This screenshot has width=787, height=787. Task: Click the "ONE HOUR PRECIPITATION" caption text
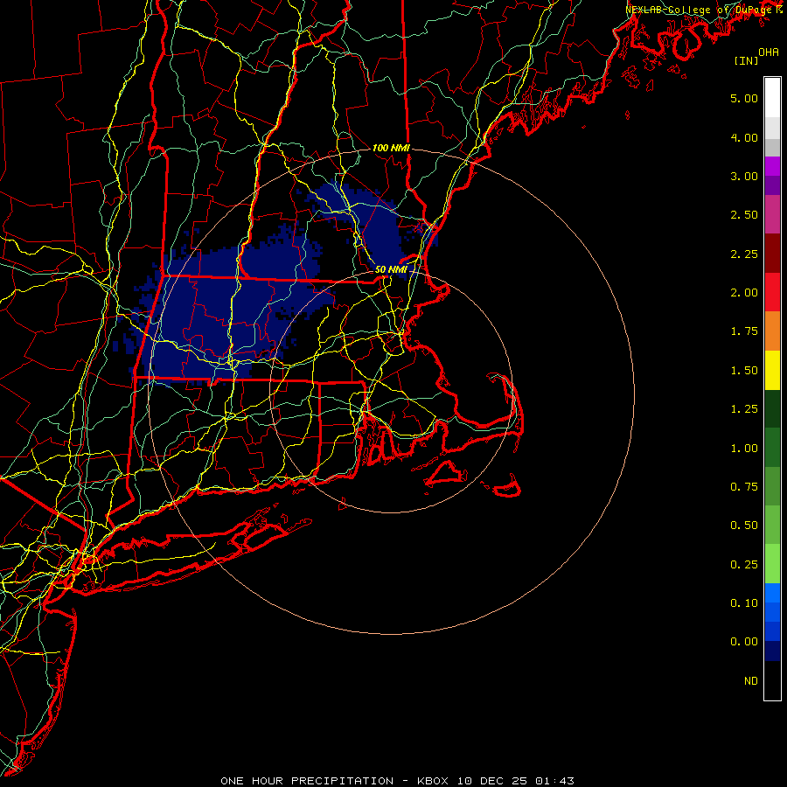click(307, 781)
